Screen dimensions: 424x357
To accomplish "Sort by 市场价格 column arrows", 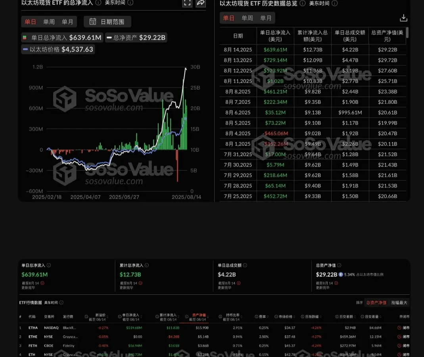I will 295,317.
